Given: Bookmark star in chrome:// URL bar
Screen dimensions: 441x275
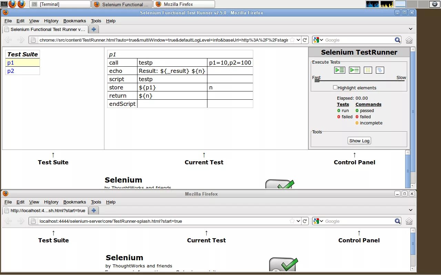Looking at the screenshot, I should [292, 40].
